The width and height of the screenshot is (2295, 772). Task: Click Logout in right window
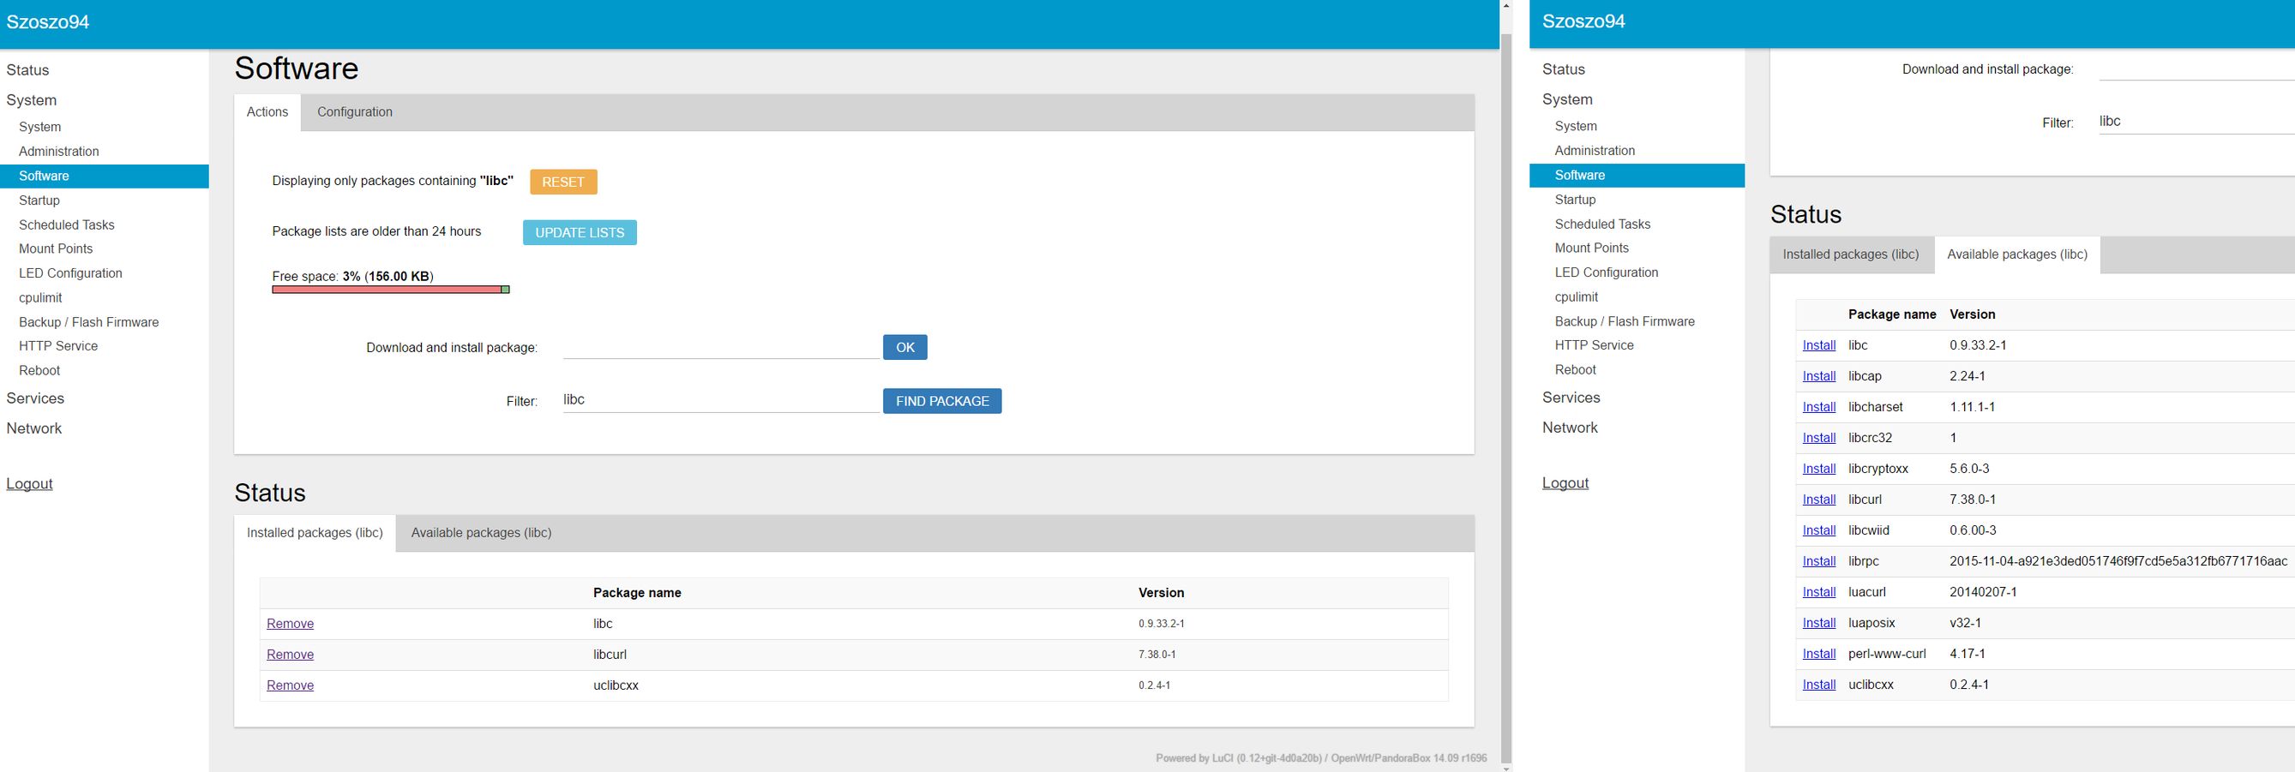[x=1565, y=483]
